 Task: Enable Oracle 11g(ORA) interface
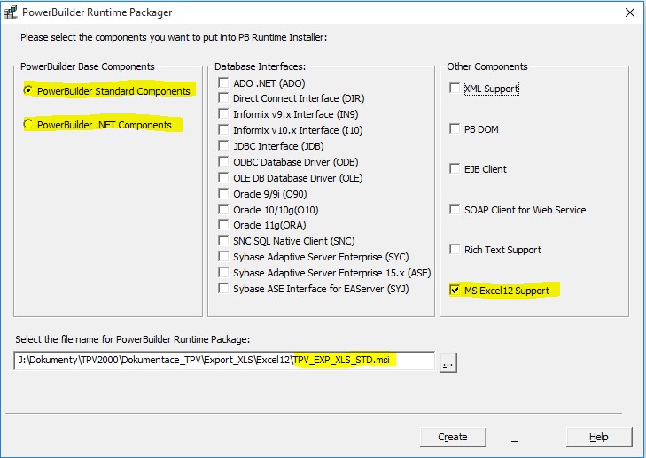click(x=224, y=225)
